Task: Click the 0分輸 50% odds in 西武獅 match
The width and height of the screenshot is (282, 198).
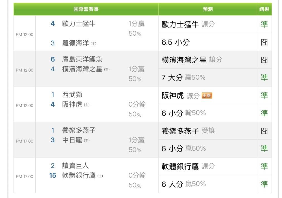Action: coord(137,109)
